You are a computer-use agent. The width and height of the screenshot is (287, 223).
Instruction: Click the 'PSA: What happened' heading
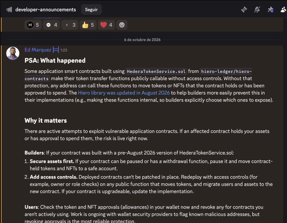[x=55, y=60]
